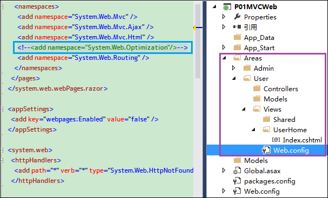328x198 pixels.
Task: Click the commented System.Web.Optimization line
Action: (x=103, y=47)
